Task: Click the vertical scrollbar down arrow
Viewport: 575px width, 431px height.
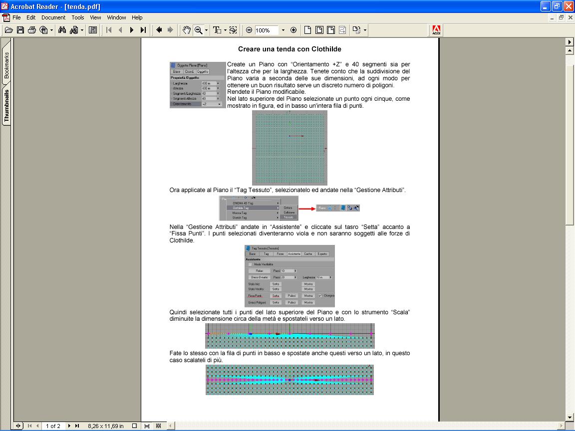Action: click(x=570, y=417)
